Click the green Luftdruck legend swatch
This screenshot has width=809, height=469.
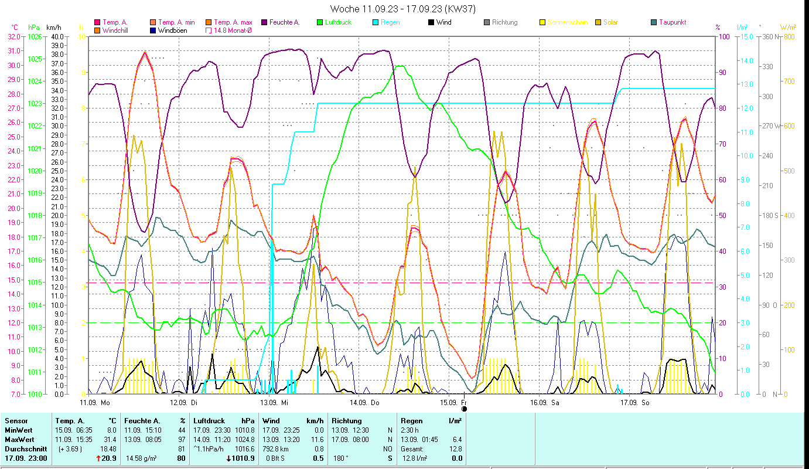point(320,22)
